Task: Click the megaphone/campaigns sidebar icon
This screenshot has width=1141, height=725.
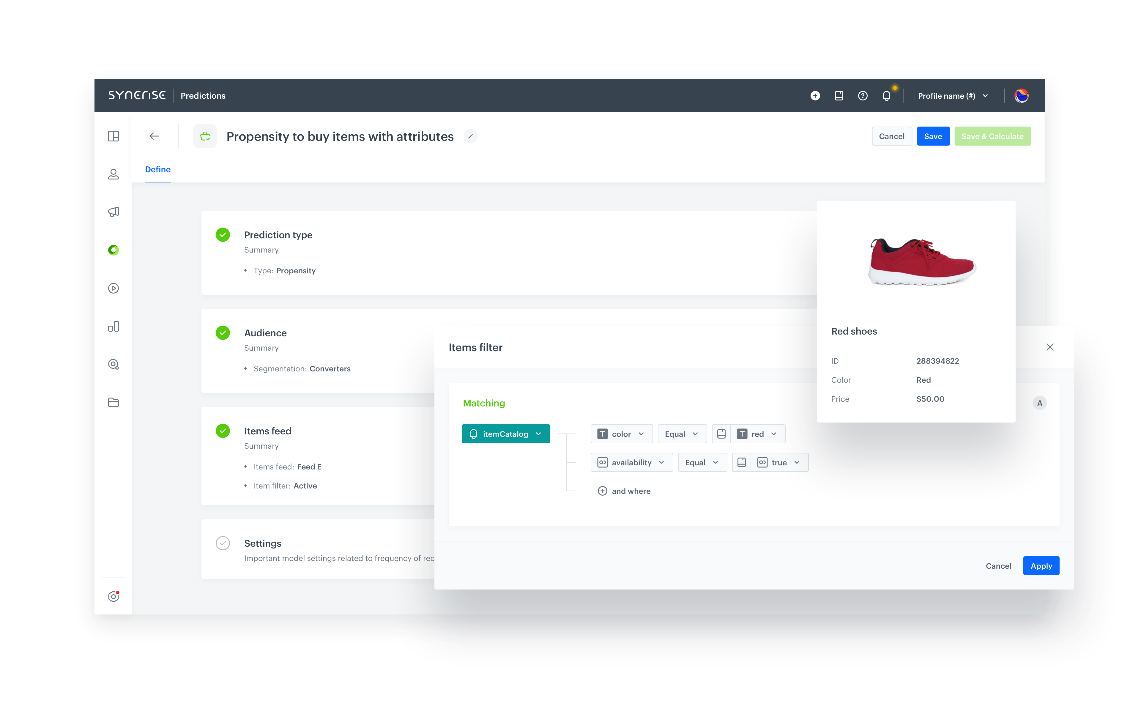Action: point(115,211)
